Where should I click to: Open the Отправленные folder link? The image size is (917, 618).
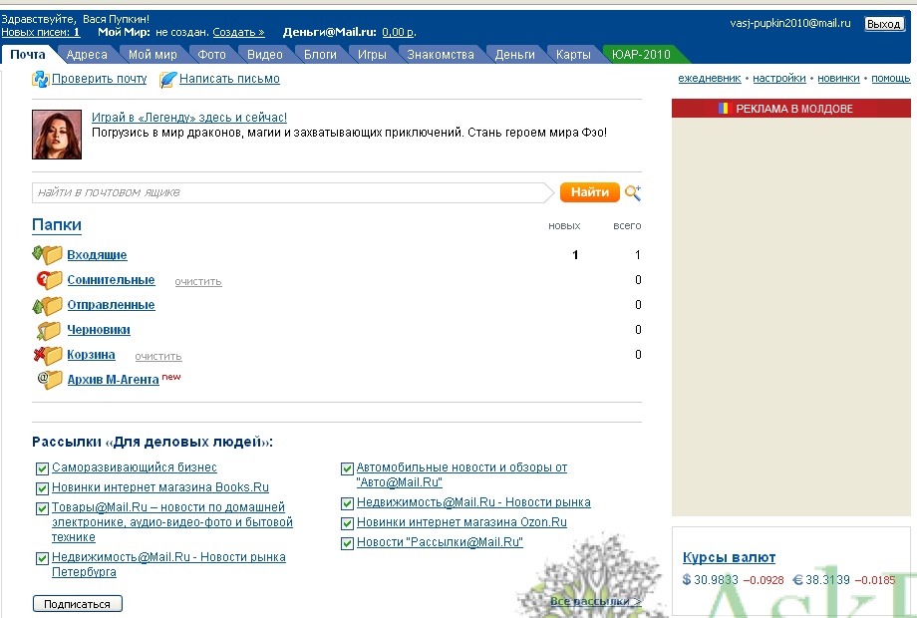111,305
